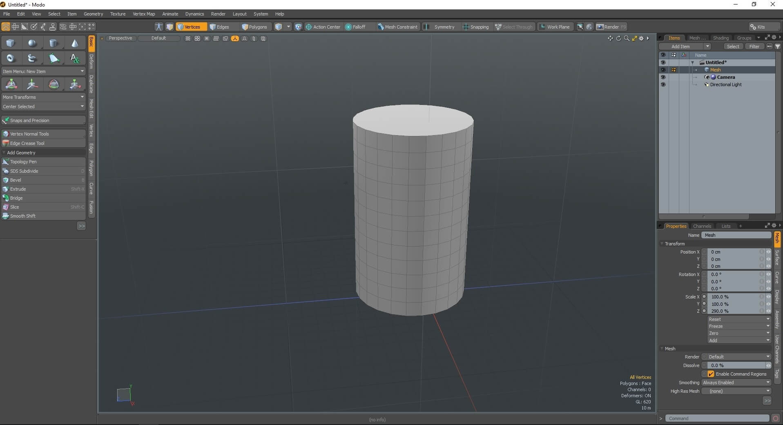Toggle visibility of Directional Light
The width and height of the screenshot is (783, 425).
[663, 85]
